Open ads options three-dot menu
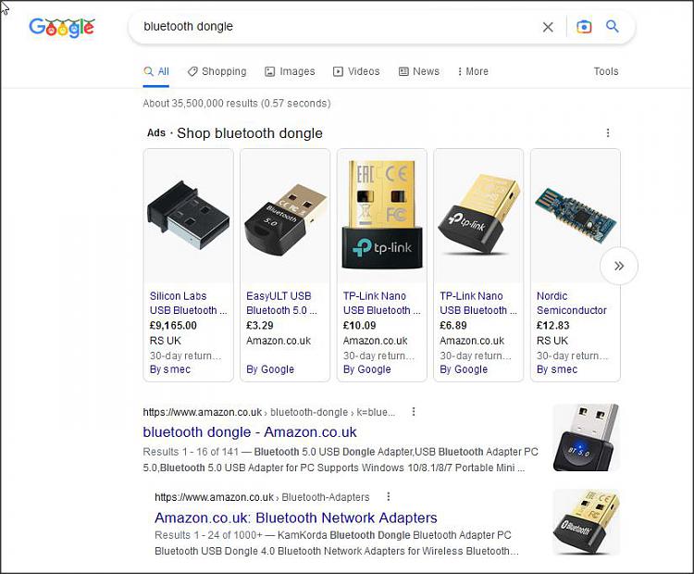 pos(608,133)
